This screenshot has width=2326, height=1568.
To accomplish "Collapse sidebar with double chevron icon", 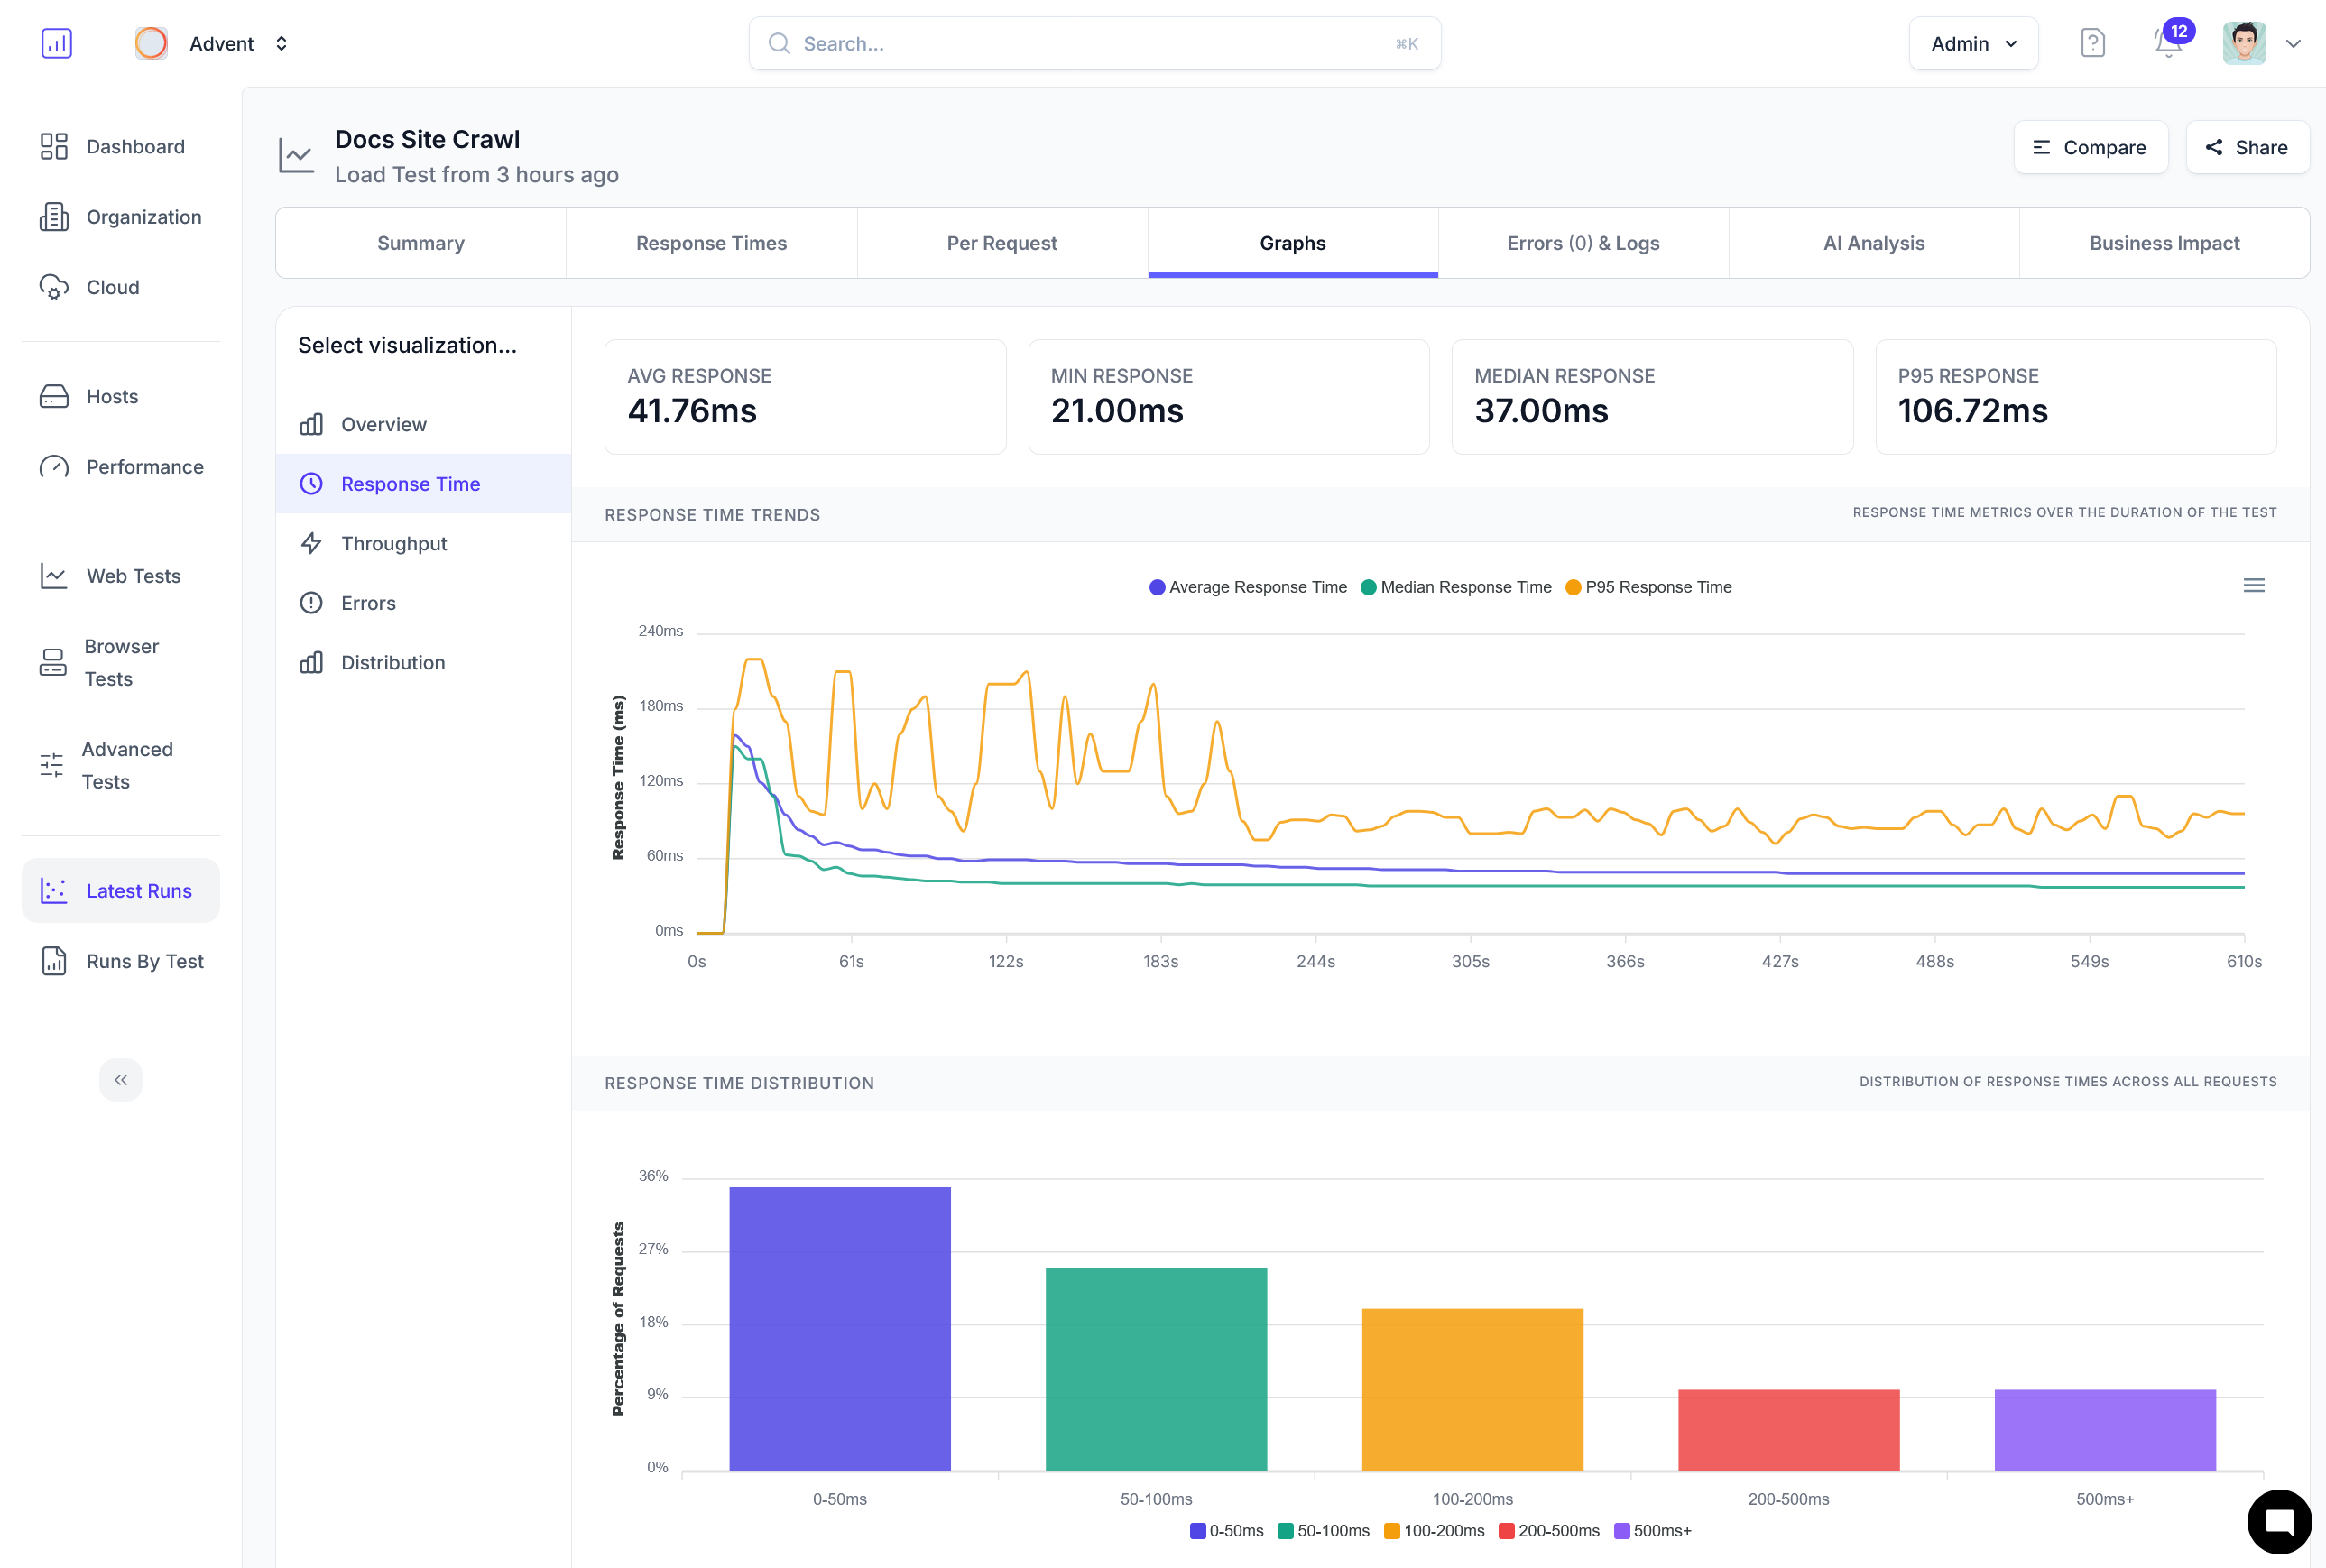I will tap(121, 1080).
